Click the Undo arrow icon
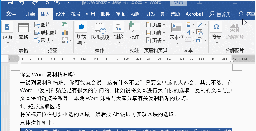Image resolution: width=256 pixels, height=131 pixels. click(x=22, y=2)
